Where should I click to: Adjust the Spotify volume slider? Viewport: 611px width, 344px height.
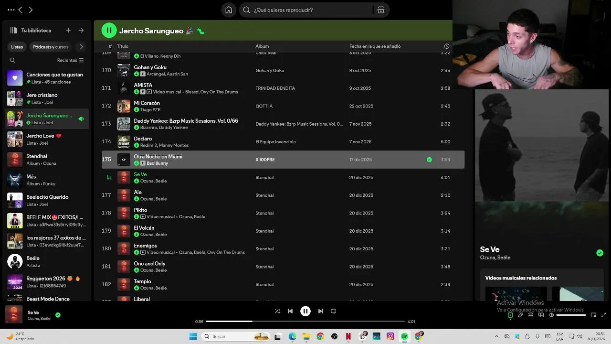pyautogui.click(x=571, y=315)
